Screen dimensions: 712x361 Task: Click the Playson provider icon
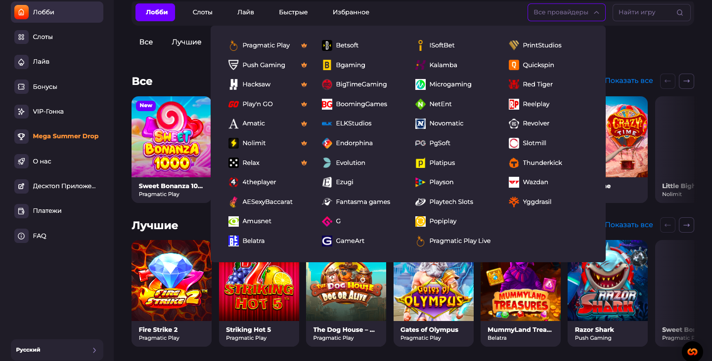(x=420, y=182)
